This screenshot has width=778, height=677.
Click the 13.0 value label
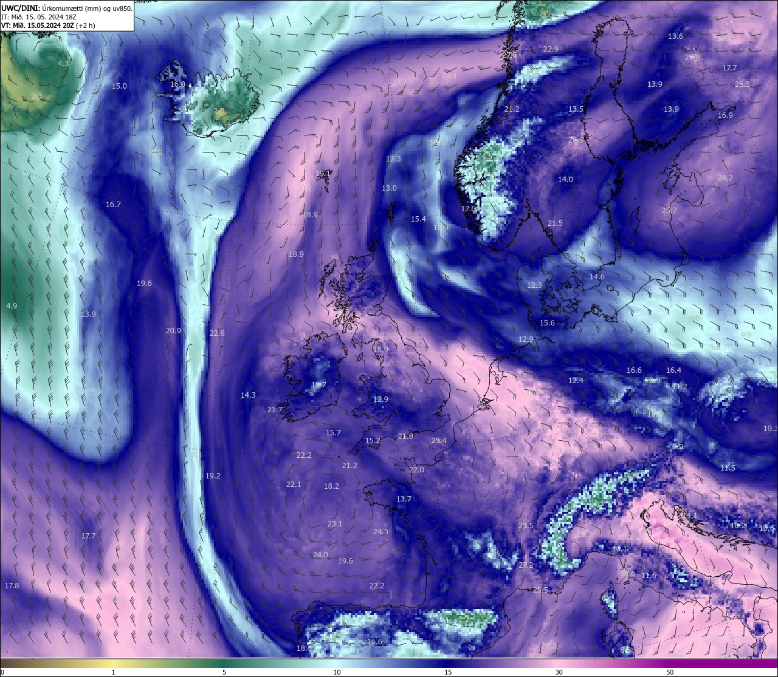click(x=389, y=188)
